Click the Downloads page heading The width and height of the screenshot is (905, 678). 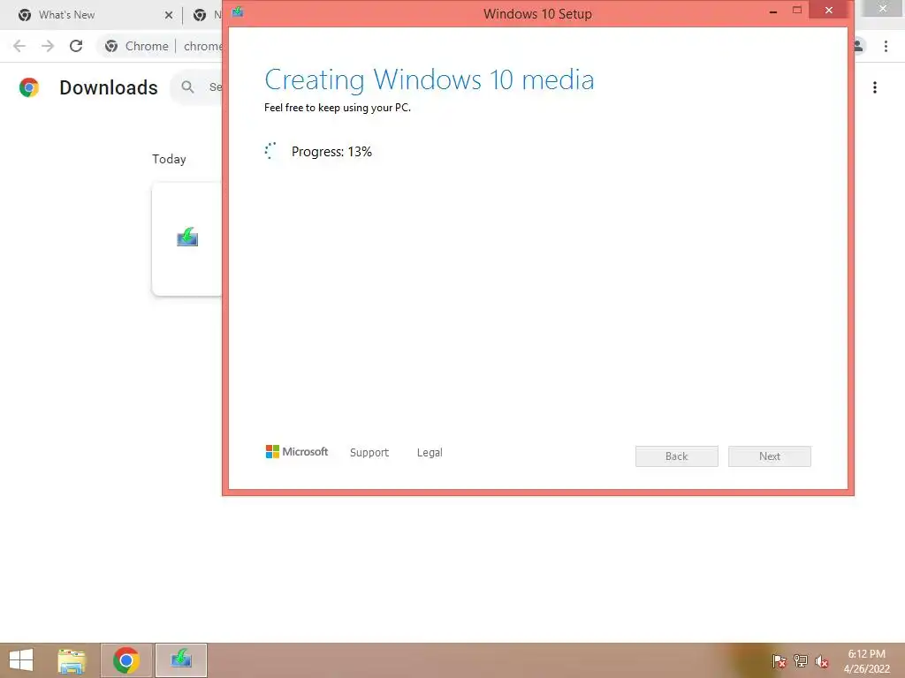[x=109, y=87]
